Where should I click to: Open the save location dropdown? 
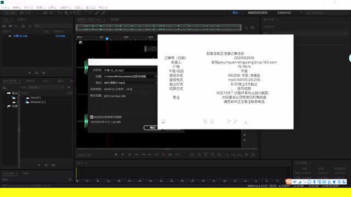tap(156, 76)
